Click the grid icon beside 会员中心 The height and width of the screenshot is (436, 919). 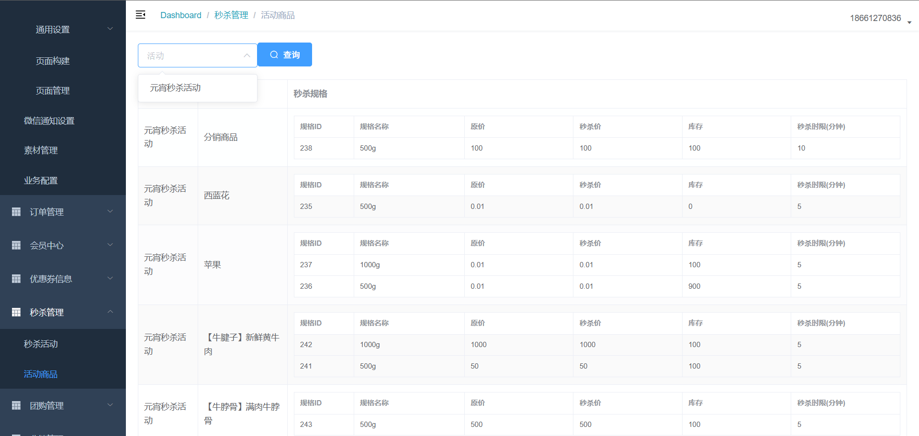tap(16, 245)
